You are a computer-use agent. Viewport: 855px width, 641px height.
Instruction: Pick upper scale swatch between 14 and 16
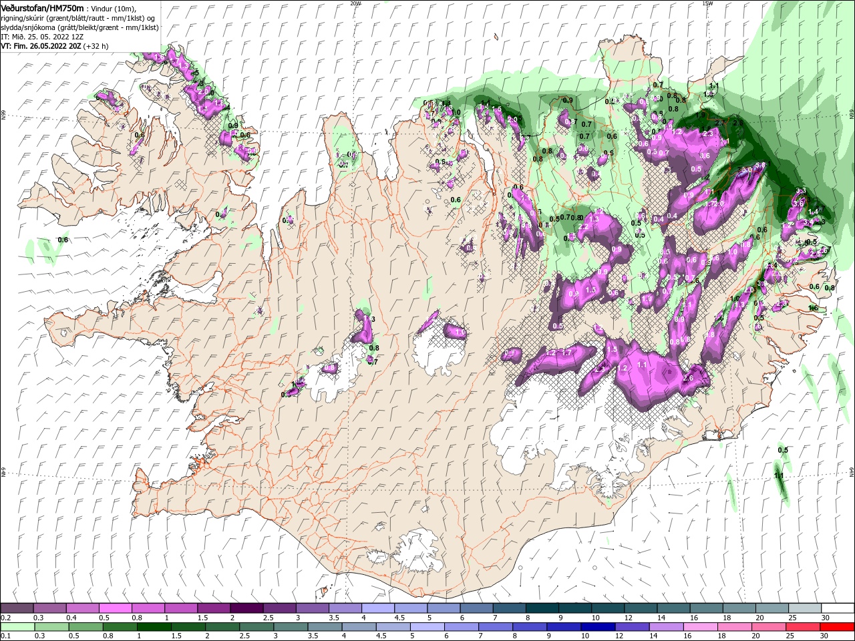tap(673, 608)
